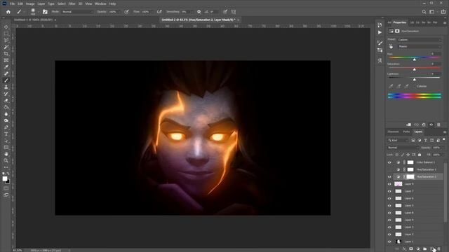449x252 pixels.
Task: Add a layer mask from Layers panel footer
Action: pyautogui.click(x=411, y=249)
